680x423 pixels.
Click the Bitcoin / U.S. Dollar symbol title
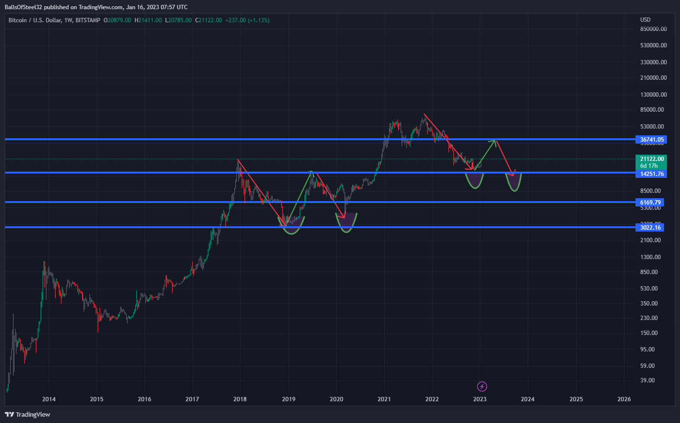point(35,20)
